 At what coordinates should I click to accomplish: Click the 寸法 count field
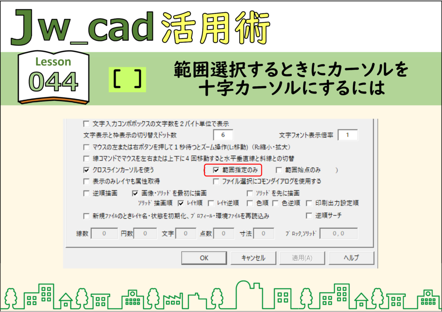[x=264, y=234]
